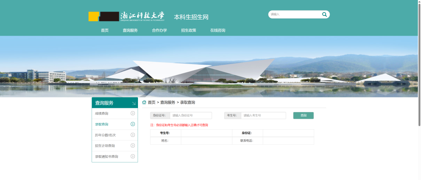Click the campus banner image

(209, 66)
